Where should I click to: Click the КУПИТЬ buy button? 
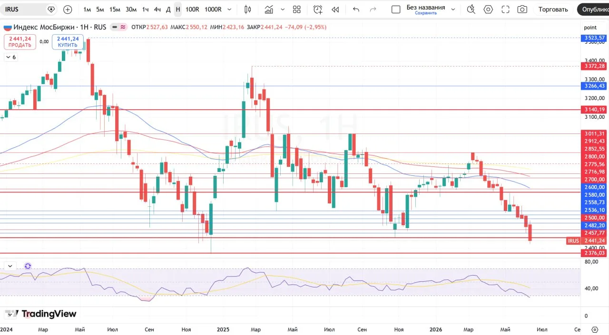[x=68, y=42]
